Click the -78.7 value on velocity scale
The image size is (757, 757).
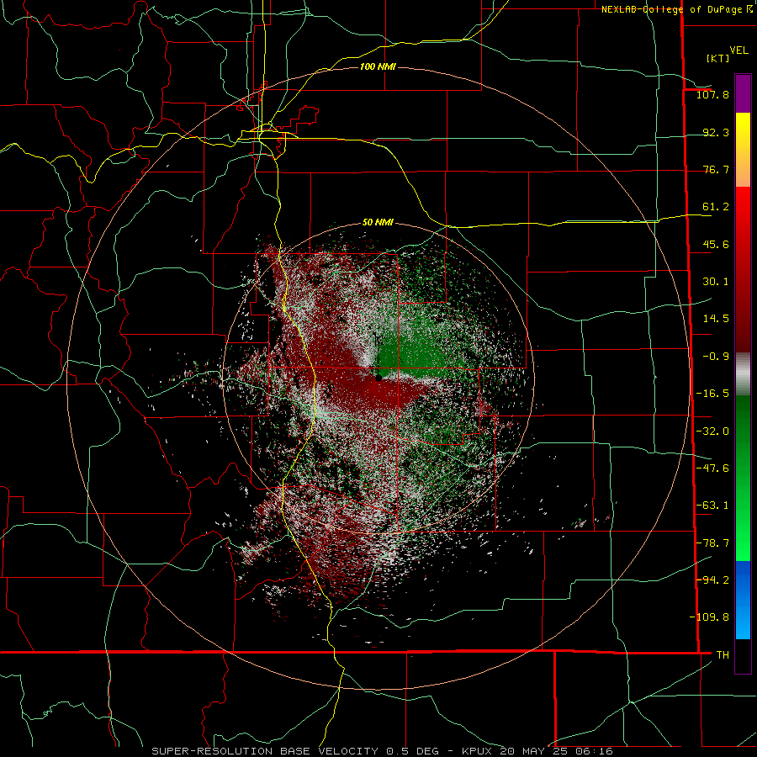712,543
